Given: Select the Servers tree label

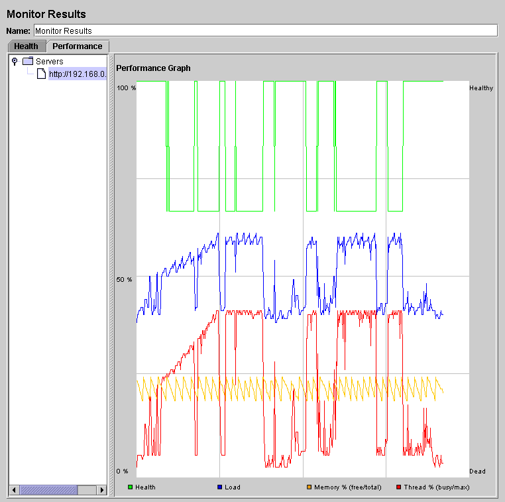Looking at the screenshot, I should (x=50, y=61).
